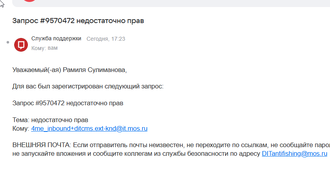The width and height of the screenshot is (330, 171).
Task: Click the partial red circle at top
Action: [x=29, y=1]
